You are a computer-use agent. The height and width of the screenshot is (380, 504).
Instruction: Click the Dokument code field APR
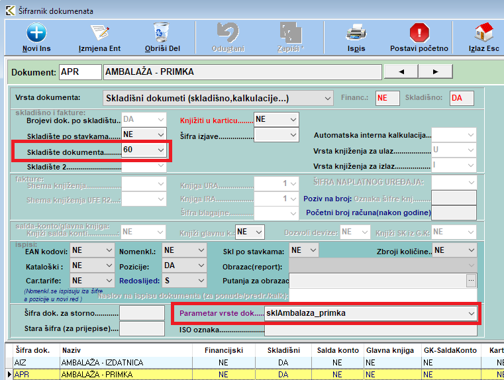click(x=80, y=71)
